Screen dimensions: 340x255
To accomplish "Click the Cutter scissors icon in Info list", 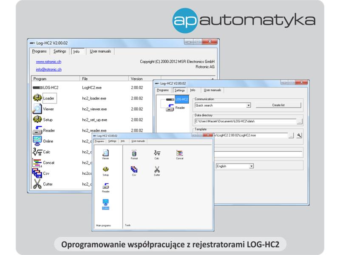I will tap(37, 184).
